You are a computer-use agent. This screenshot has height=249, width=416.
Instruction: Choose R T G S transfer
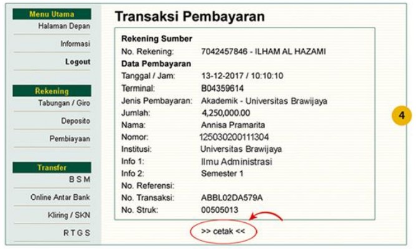coord(77,233)
